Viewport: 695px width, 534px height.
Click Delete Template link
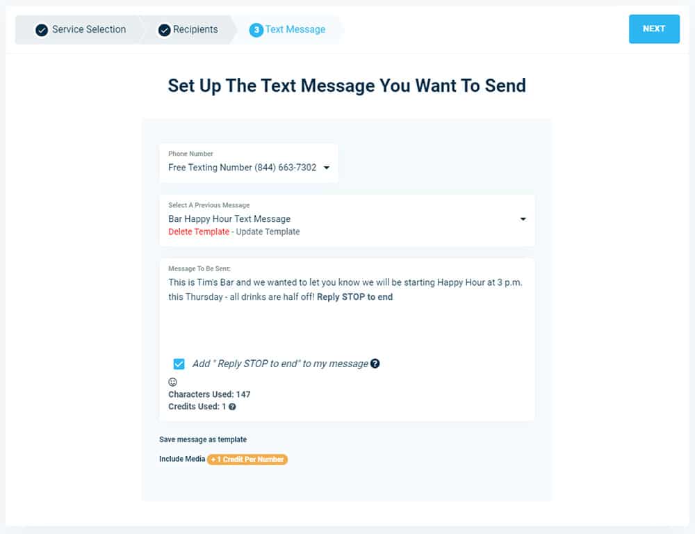[199, 232]
